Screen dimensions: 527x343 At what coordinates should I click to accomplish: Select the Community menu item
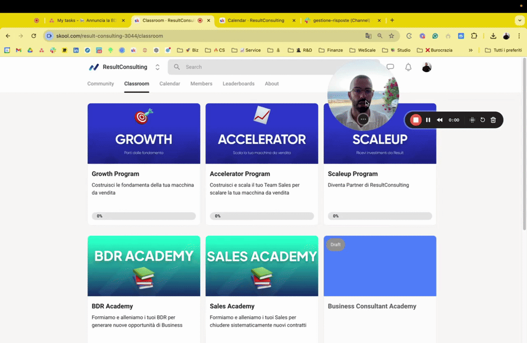pyautogui.click(x=100, y=83)
